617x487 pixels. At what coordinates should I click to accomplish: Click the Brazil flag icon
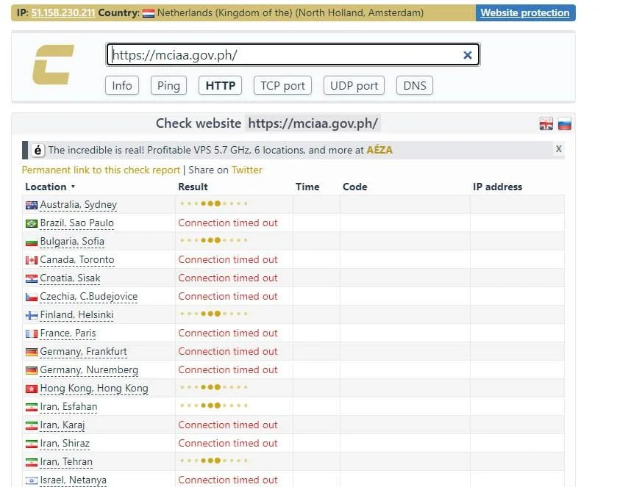(x=32, y=223)
